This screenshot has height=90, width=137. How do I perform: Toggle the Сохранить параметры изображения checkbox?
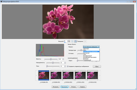coord(68,66)
